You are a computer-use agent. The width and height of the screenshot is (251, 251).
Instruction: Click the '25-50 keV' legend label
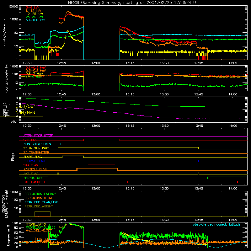pyautogui.click(x=35, y=17)
